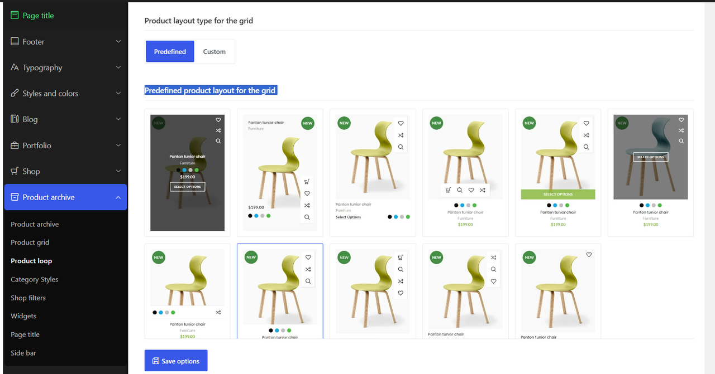Choose the second-row layout with compare icon on top
Screen dimensions: 715x374
coord(465,291)
